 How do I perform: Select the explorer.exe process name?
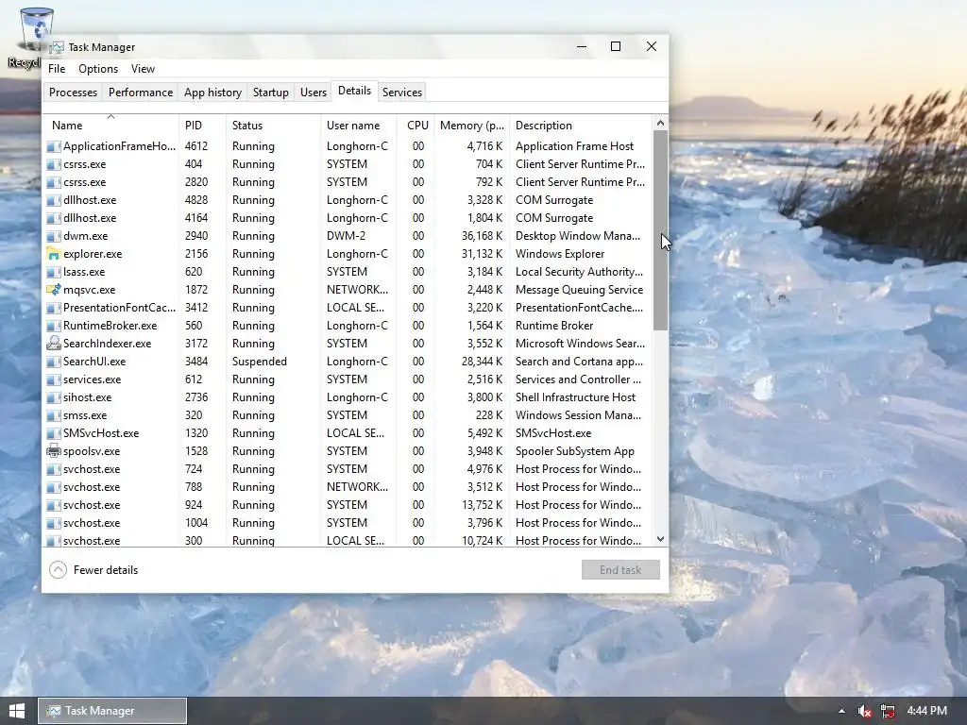tap(93, 254)
